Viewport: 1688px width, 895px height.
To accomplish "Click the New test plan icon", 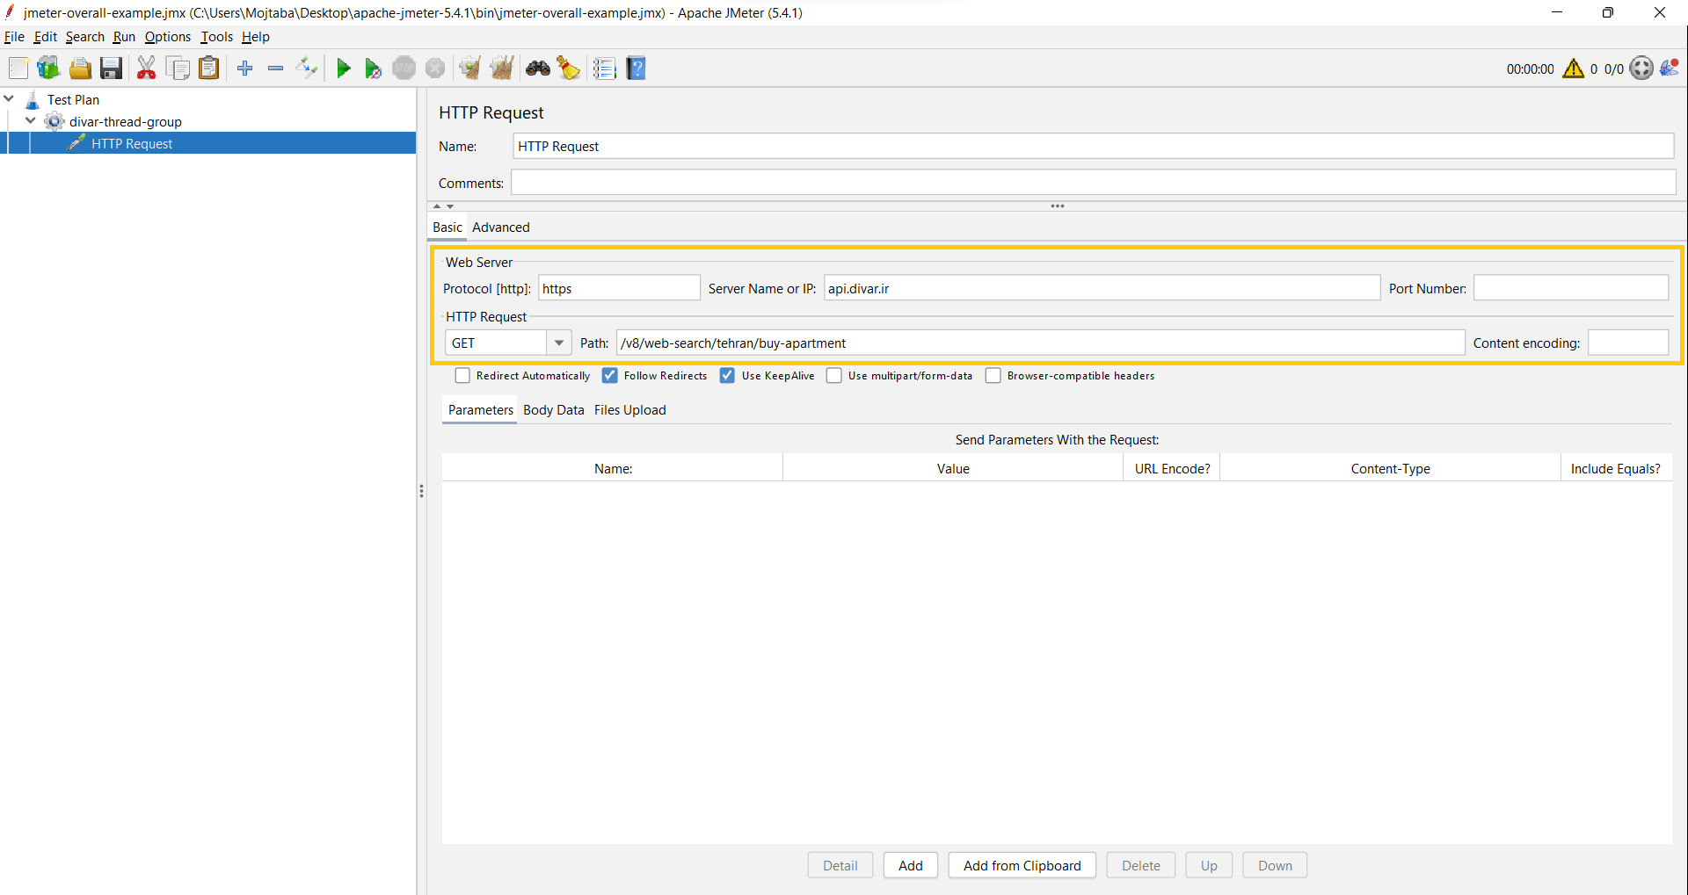I will point(18,69).
